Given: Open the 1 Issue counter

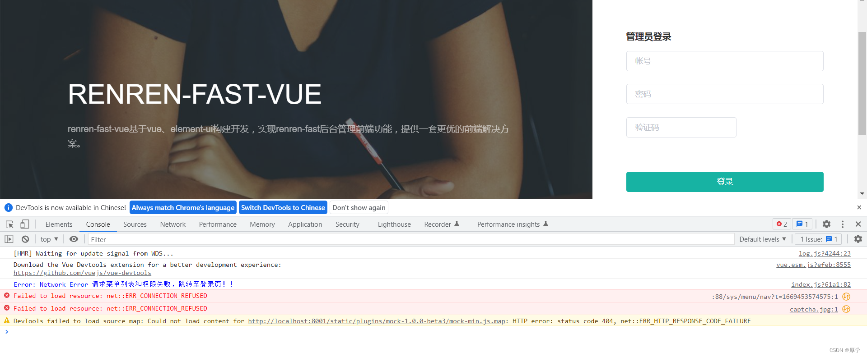Looking at the screenshot, I should 819,239.
